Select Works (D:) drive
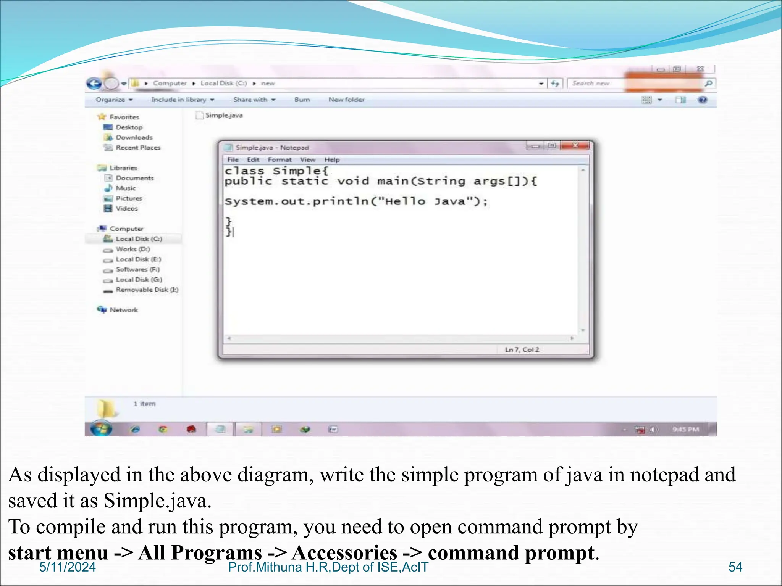Image resolution: width=782 pixels, height=586 pixels. (x=127, y=249)
